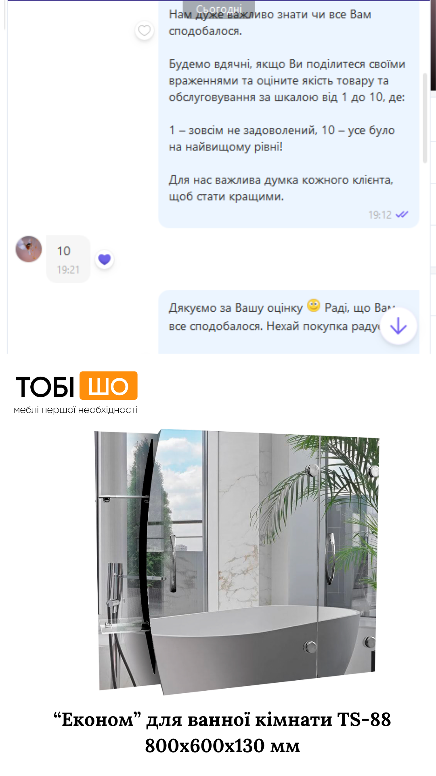Click the ТОБІ logo text
The width and height of the screenshot is (436, 776).
tap(45, 387)
